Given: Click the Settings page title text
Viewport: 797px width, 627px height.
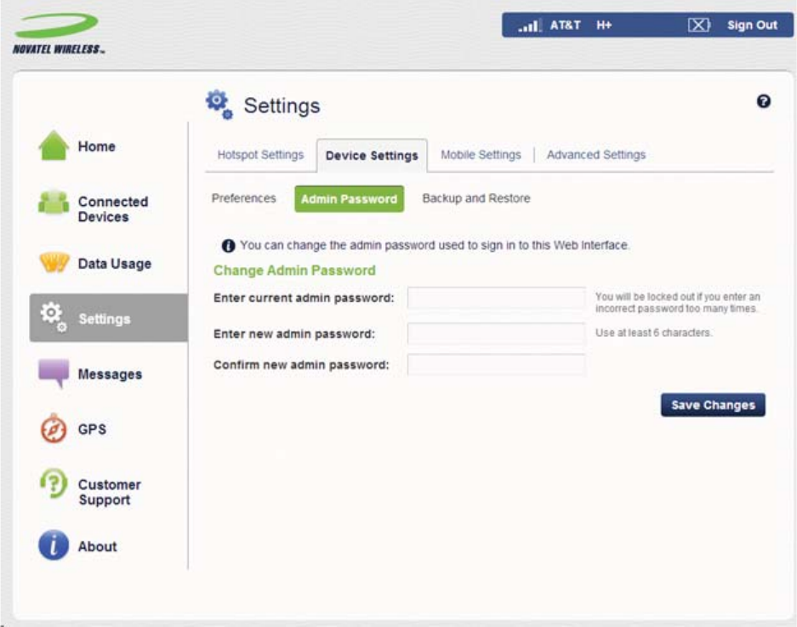Looking at the screenshot, I should coord(282,105).
